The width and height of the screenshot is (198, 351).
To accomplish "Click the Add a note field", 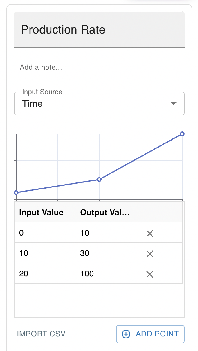I will click(x=99, y=67).
